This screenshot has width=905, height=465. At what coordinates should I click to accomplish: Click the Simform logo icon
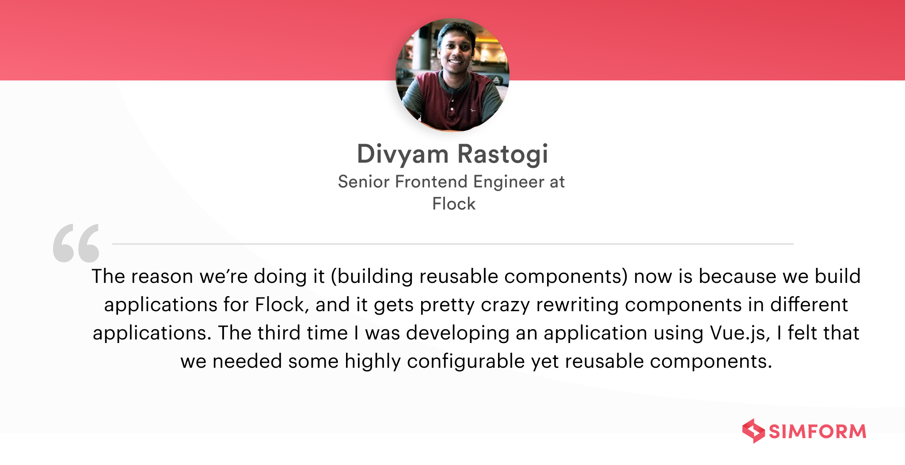pos(753,431)
